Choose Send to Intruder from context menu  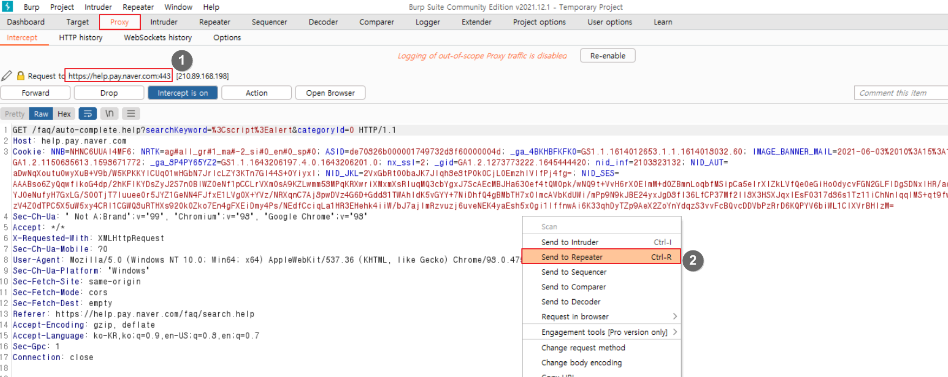point(602,242)
